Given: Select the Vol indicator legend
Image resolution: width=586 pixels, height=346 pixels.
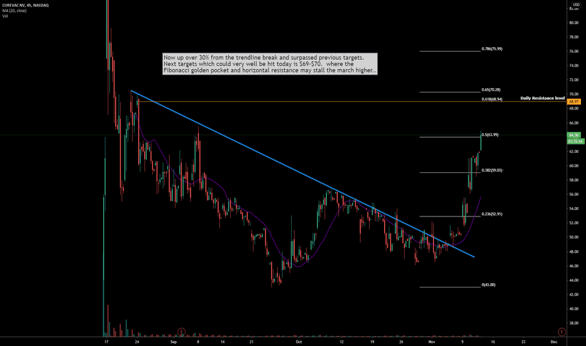Looking at the screenshot, I should (5, 16).
